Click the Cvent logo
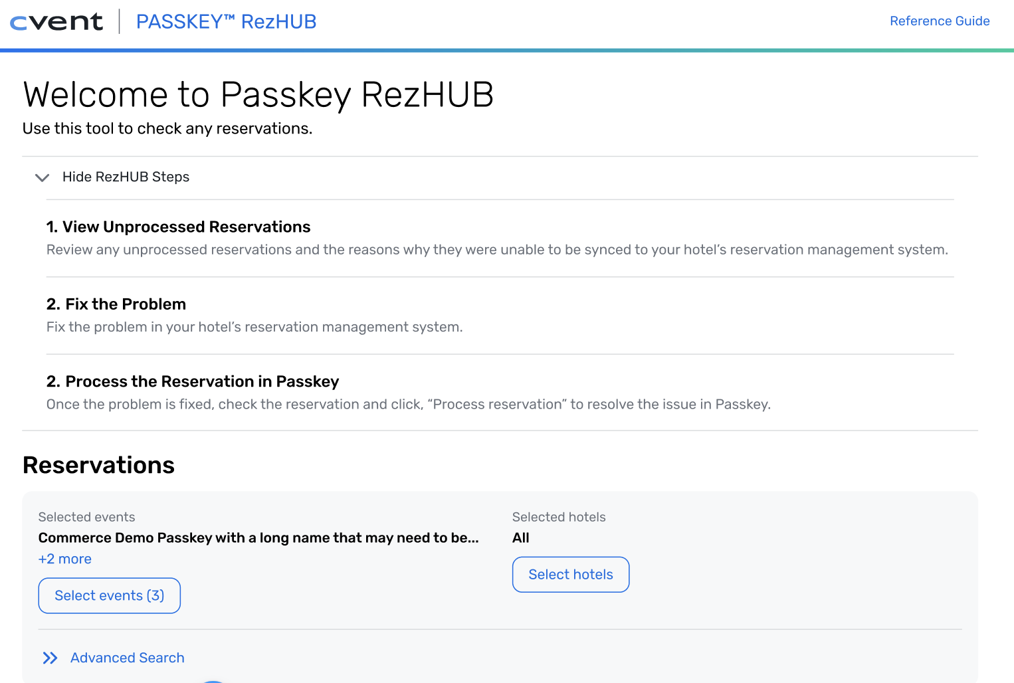 (x=56, y=22)
